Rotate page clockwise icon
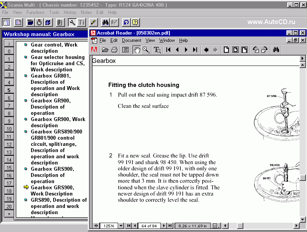 point(264,50)
